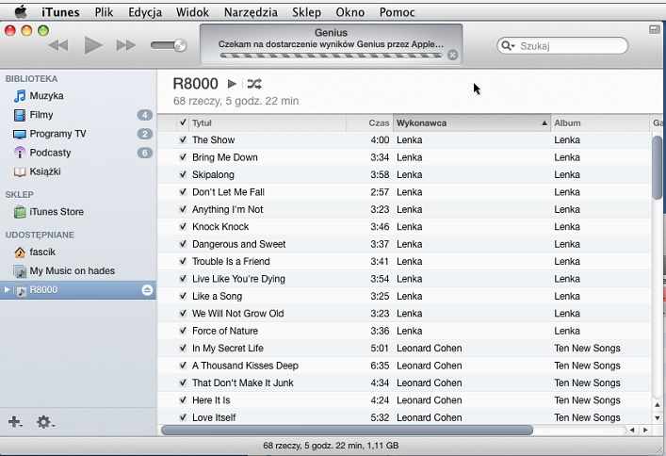Click the vertical scrollbar thumb
666x456 pixels.
tap(658, 167)
